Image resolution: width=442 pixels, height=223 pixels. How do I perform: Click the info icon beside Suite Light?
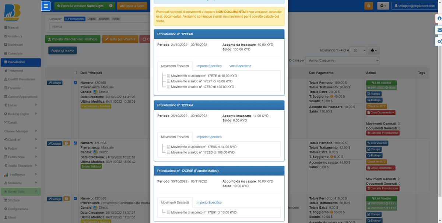(x=110, y=6)
